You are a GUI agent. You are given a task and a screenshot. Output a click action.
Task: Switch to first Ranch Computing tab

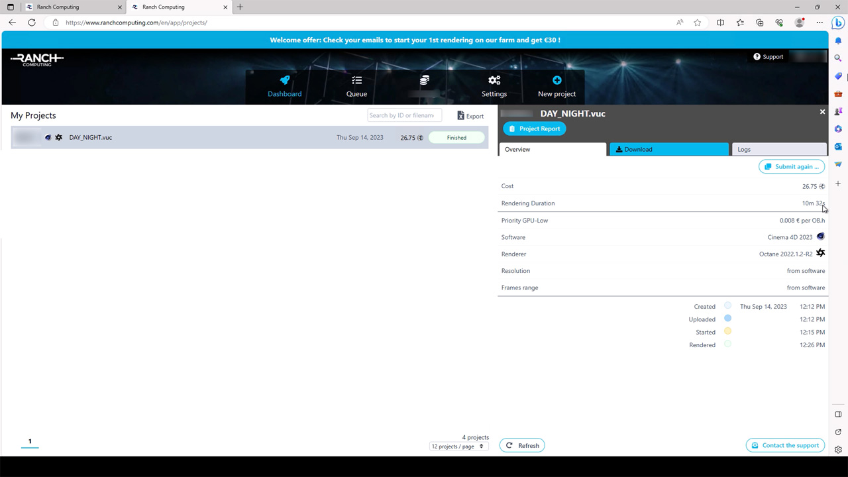pos(73,7)
